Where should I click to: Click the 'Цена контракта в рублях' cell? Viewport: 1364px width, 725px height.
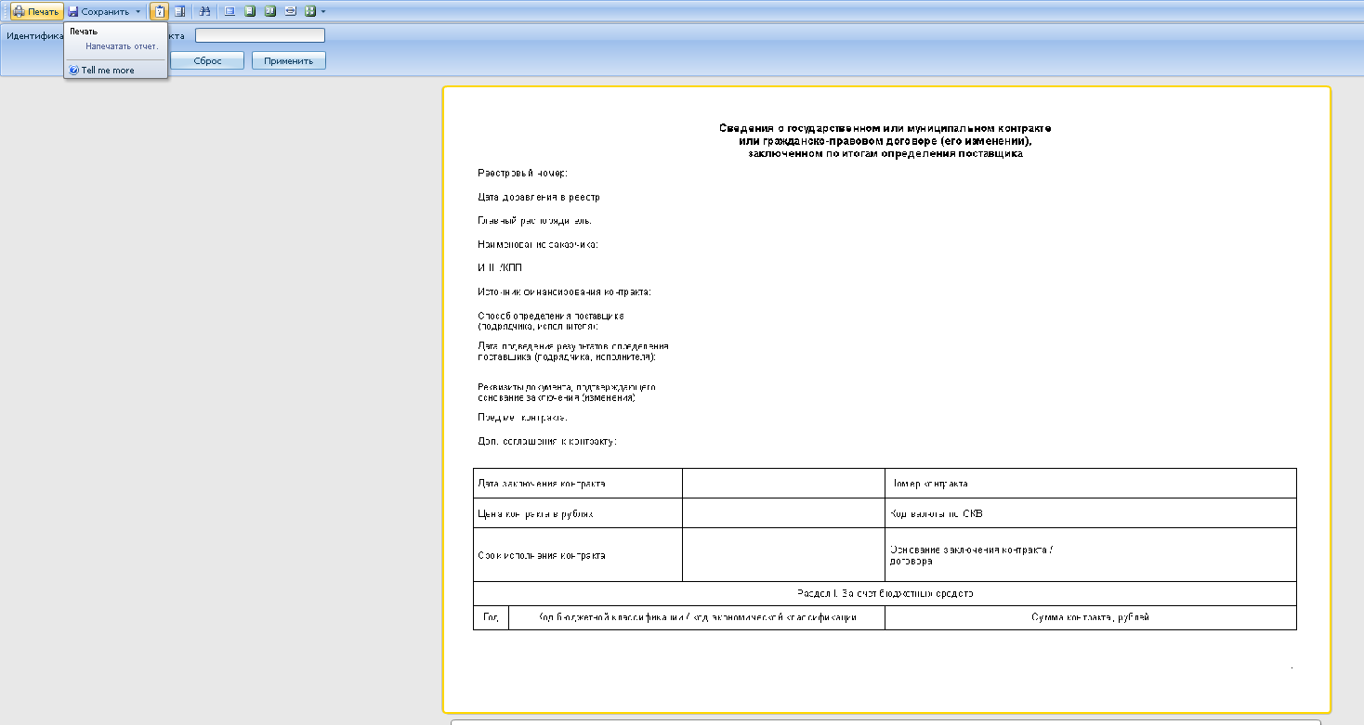578,513
